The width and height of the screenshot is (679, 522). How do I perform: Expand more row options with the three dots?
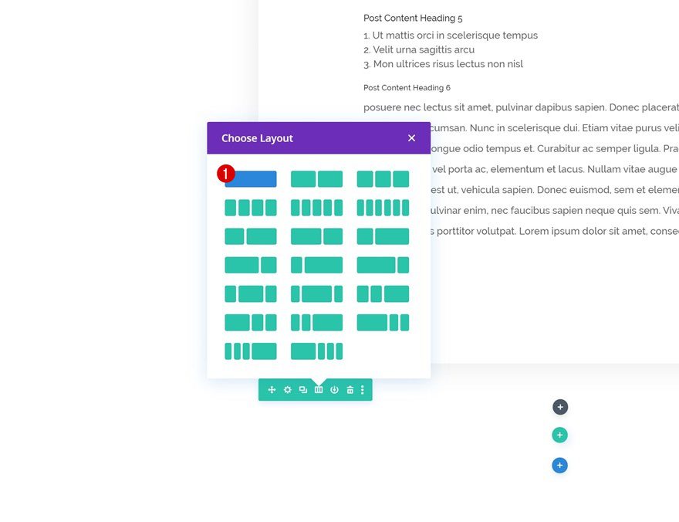point(363,390)
